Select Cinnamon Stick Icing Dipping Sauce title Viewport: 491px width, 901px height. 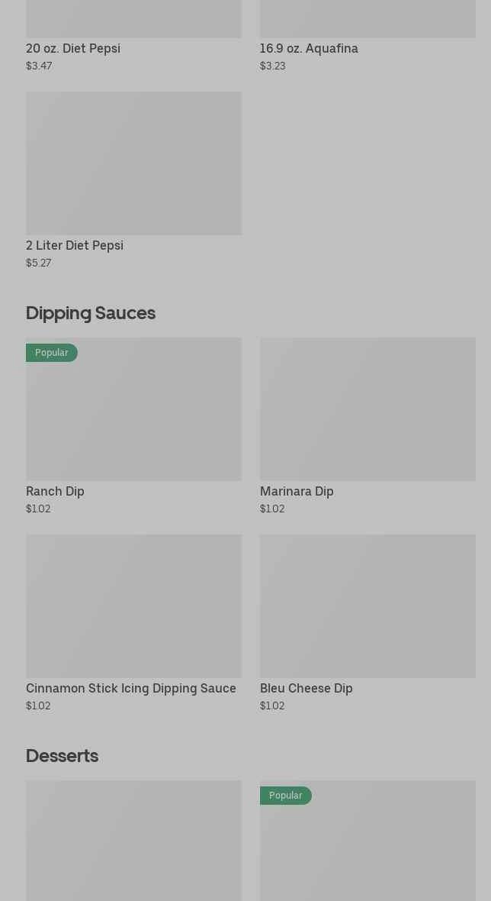click(x=131, y=688)
